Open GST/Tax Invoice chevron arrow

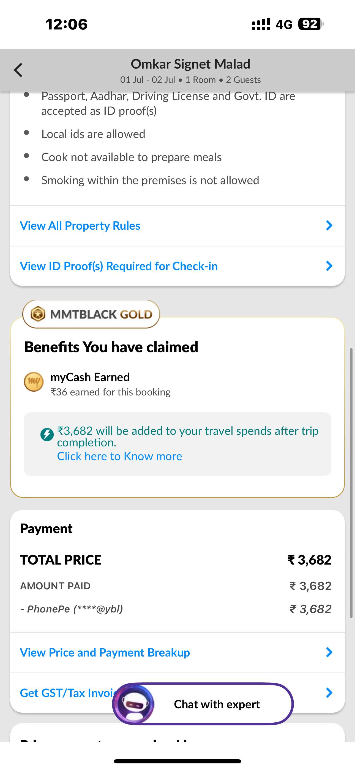click(329, 693)
